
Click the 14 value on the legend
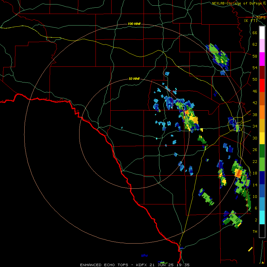point(255,185)
